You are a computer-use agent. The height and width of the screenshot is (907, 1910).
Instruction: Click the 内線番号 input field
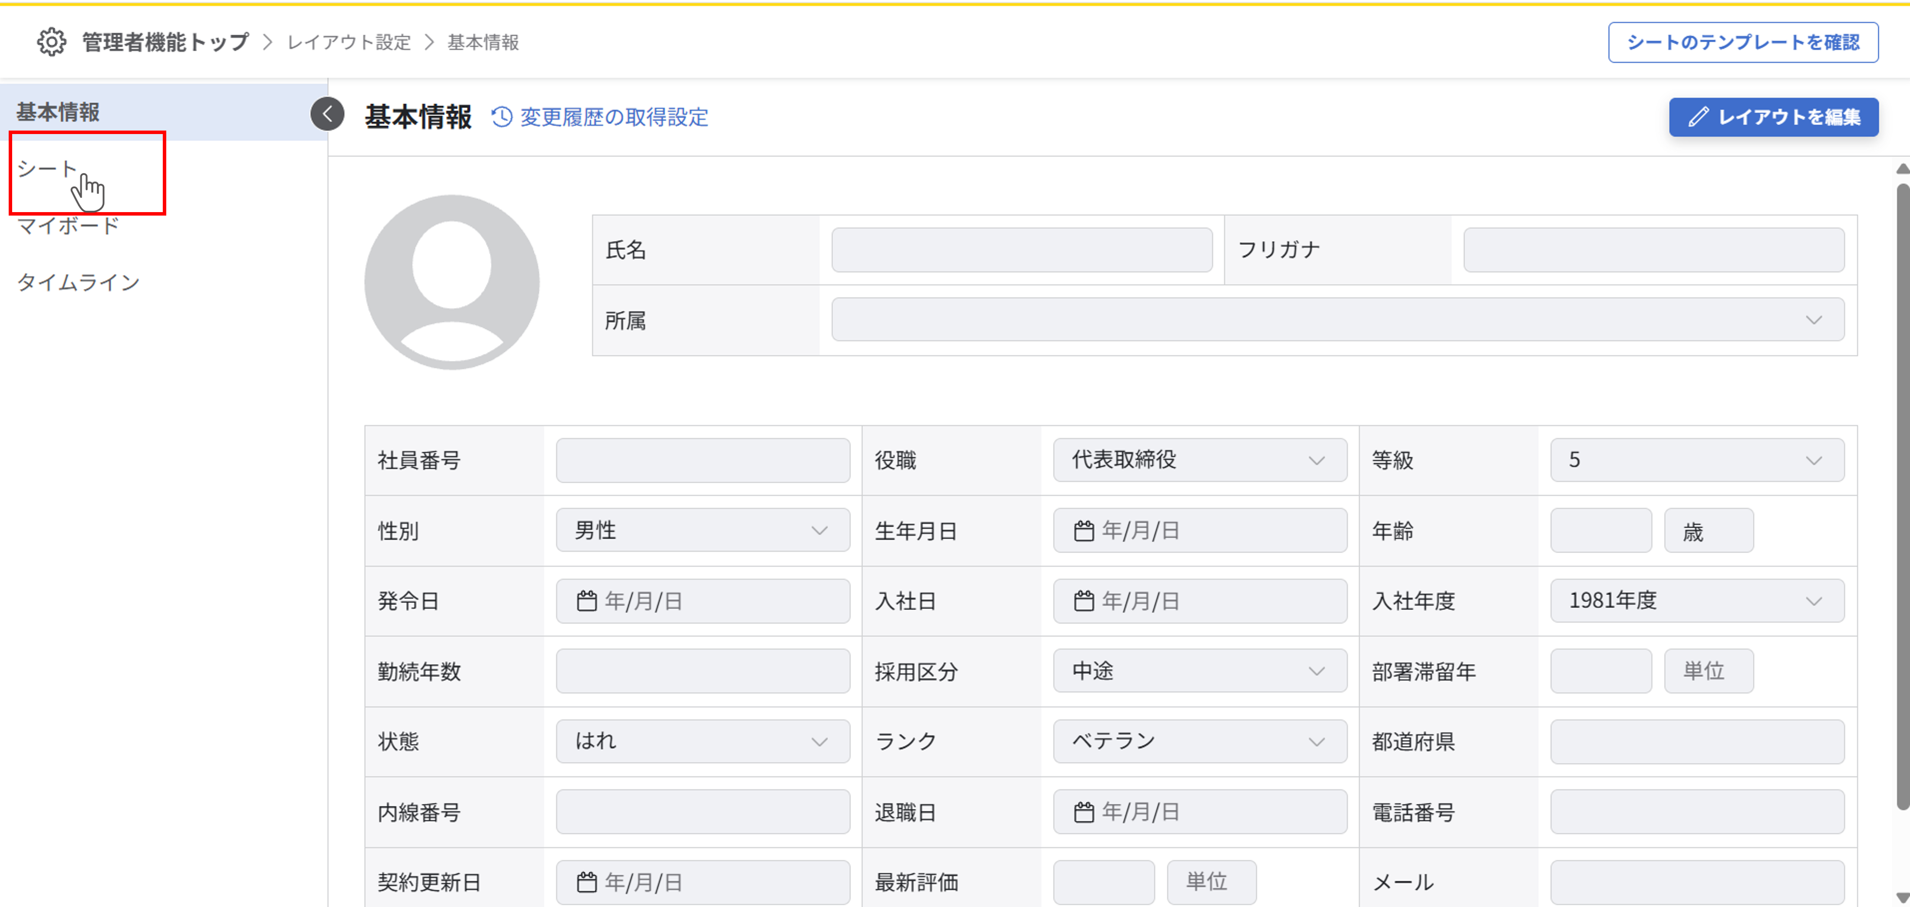[x=703, y=812]
